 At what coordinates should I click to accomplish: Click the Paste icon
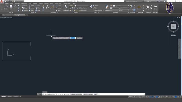coord(148,7)
